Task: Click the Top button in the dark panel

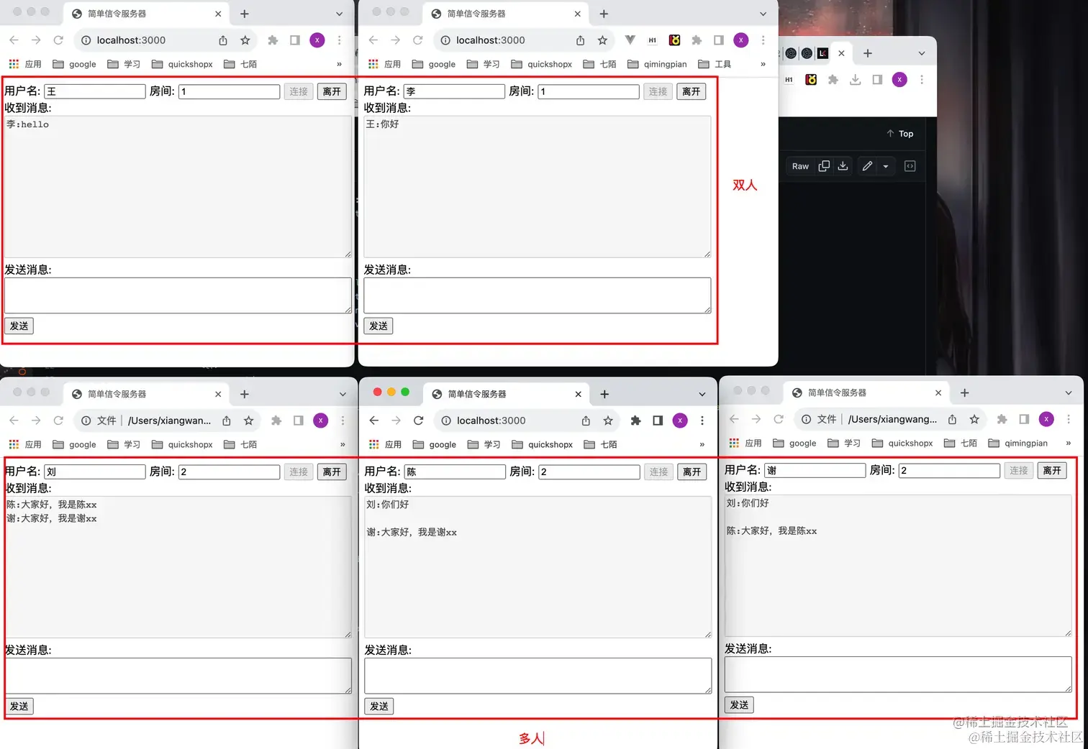Action: (899, 134)
